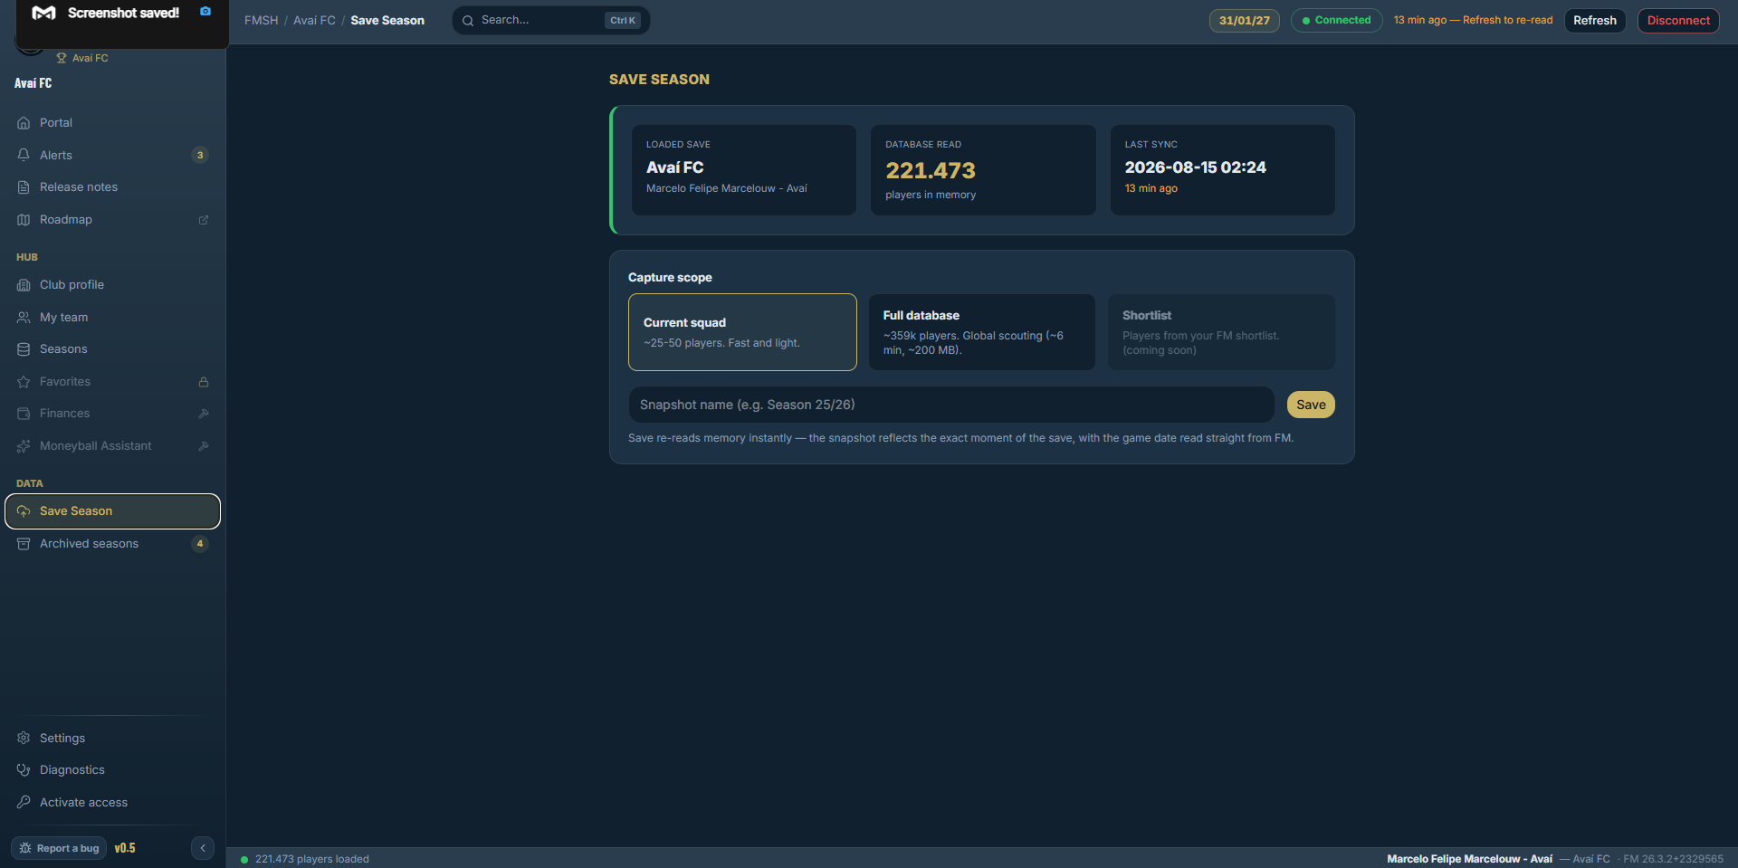Click the green Connected status pill

point(1336,21)
